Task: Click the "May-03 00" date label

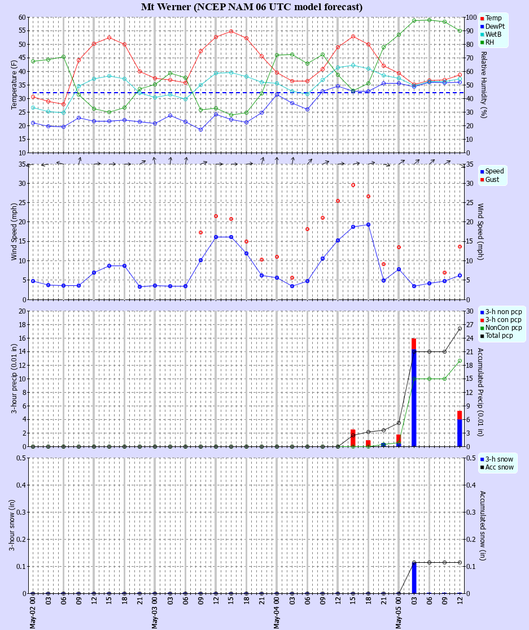Action: [x=155, y=612]
